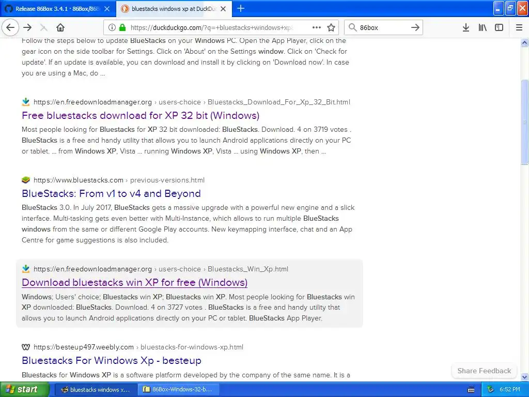Open Free bluestacks download for XP 32 bit
Image resolution: width=529 pixels, height=397 pixels.
point(141,115)
